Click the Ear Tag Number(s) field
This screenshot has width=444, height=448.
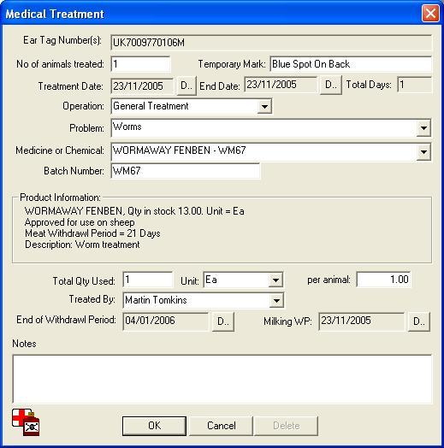(271, 43)
